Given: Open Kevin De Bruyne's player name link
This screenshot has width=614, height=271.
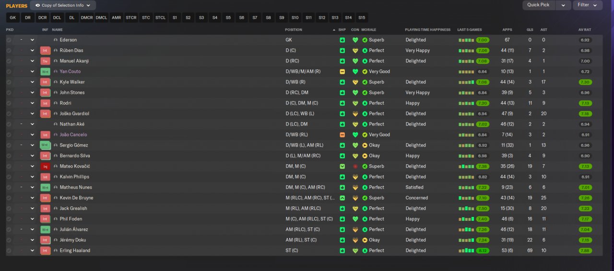Looking at the screenshot, I should 77,198.
